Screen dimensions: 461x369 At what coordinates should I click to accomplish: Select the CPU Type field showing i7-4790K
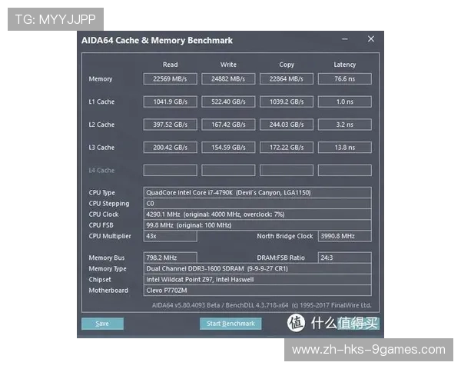click(x=257, y=192)
